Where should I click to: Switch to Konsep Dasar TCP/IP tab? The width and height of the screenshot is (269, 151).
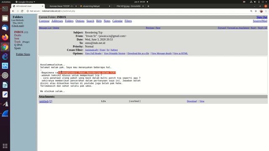click(x=61, y=6)
